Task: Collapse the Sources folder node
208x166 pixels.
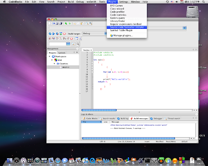Action: (54, 64)
